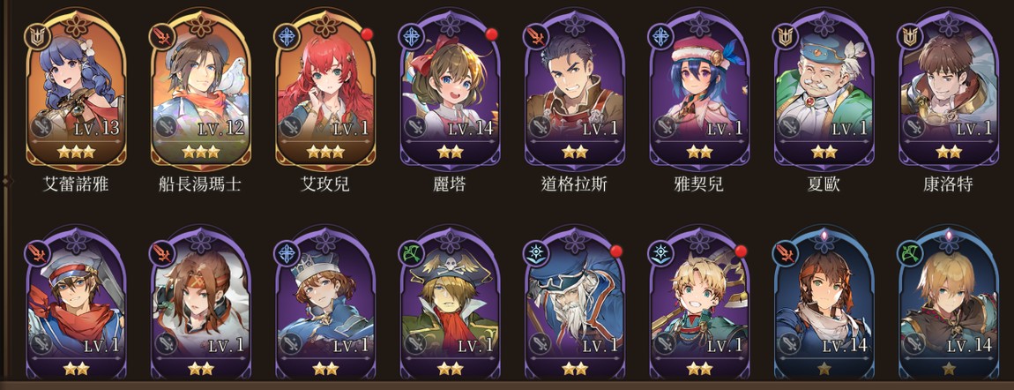The width and height of the screenshot is (1014, 390).
Task: Click the three-star rating on 艾蕾諾雅's card
Action: coord(76,153)
